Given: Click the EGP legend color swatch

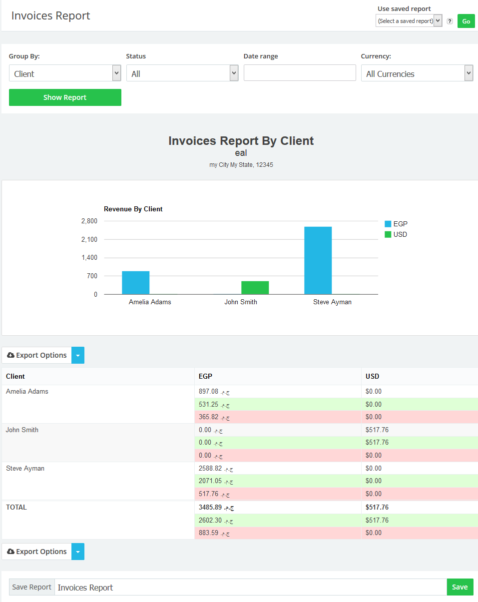Looking at the screenshot, I should [388, 224].
